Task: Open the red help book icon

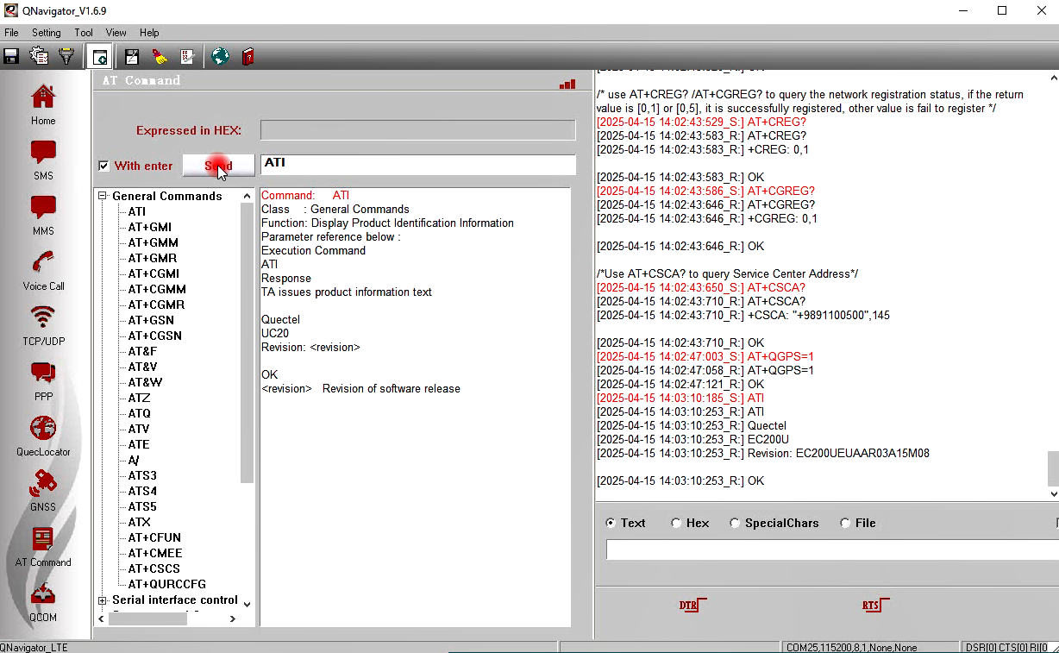Action: pyautogui.click(x=248, y=57)
